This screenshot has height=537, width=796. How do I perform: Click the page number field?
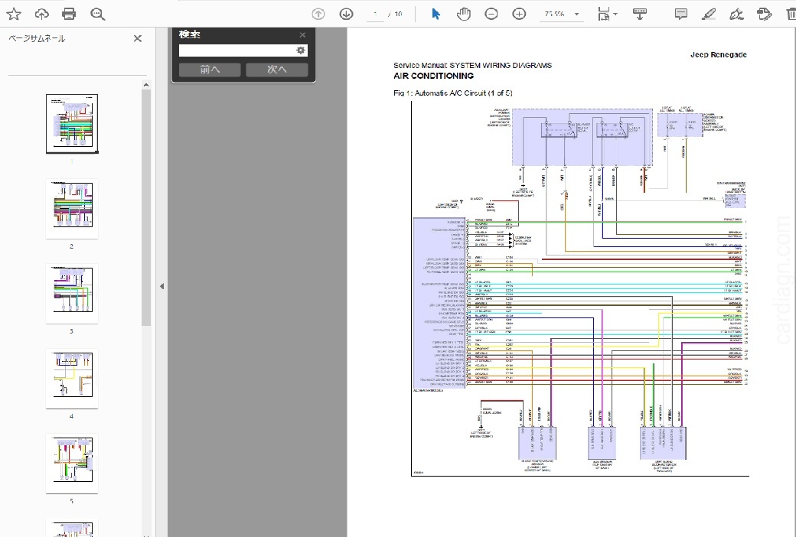pos(376,15)
